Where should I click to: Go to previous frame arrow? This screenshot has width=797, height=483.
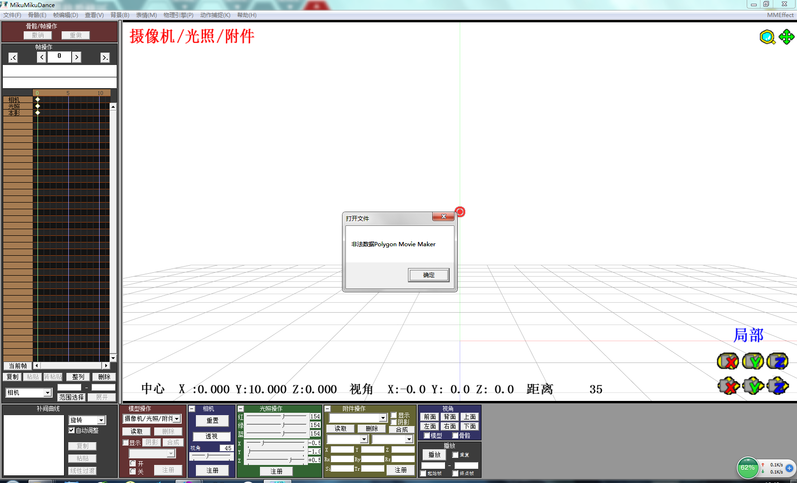tap(42, 57)
